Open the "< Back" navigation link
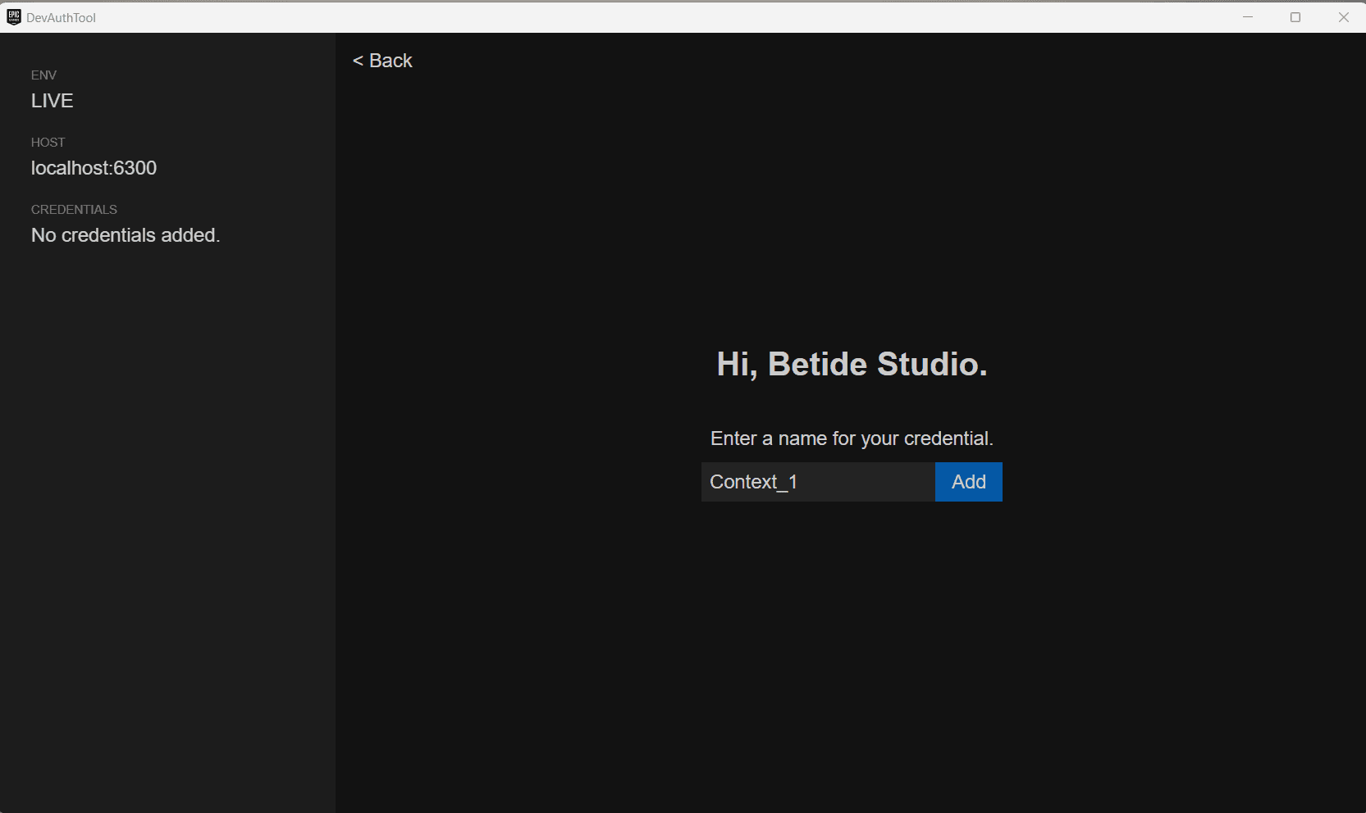Viewport: 1366px width, 813px height. 381,60
